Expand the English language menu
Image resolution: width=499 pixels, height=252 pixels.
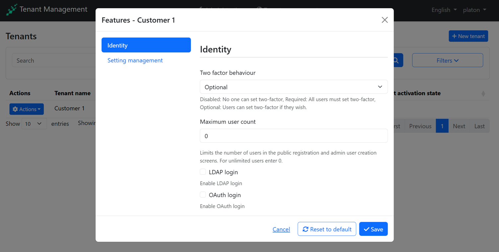point(444,10)
